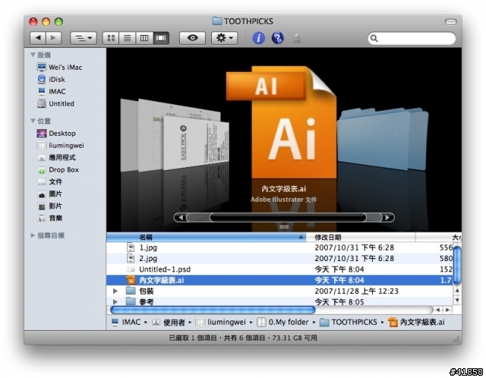The width and height of the screenshot is (486, 378).
Task: Click the TOOTHPICKS folder icon in title
Action: tap(217, 21)
